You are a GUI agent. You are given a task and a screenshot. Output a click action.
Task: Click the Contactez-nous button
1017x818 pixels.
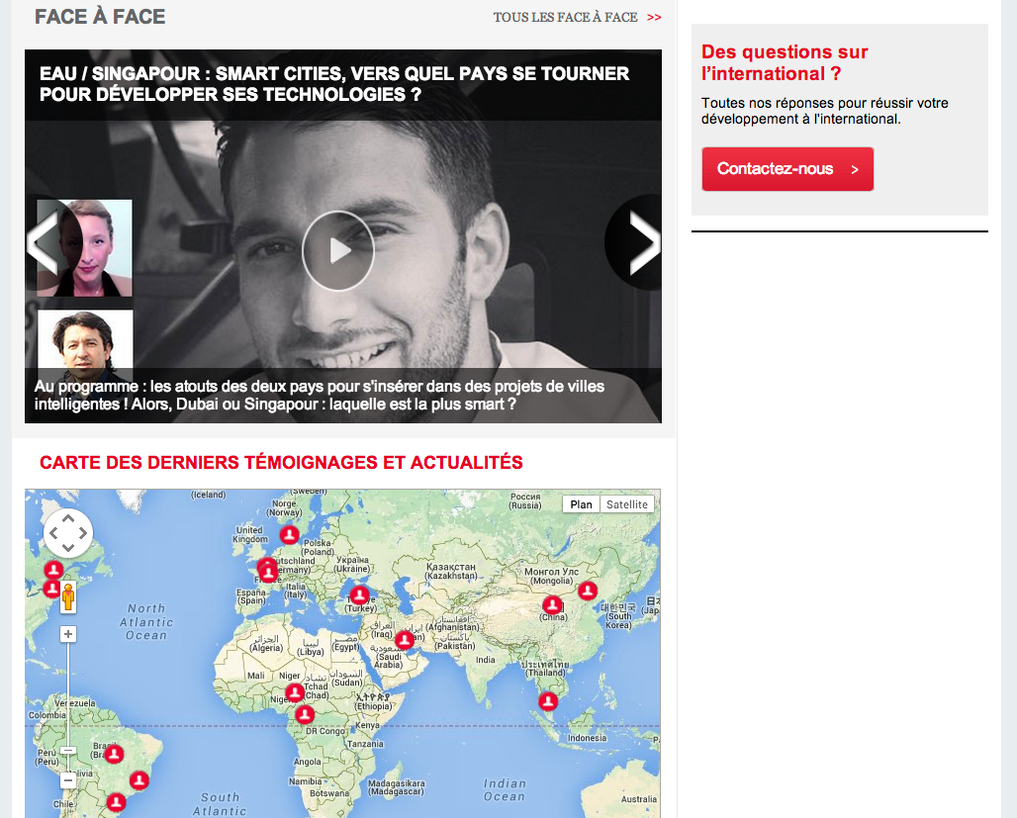point(787,169)
